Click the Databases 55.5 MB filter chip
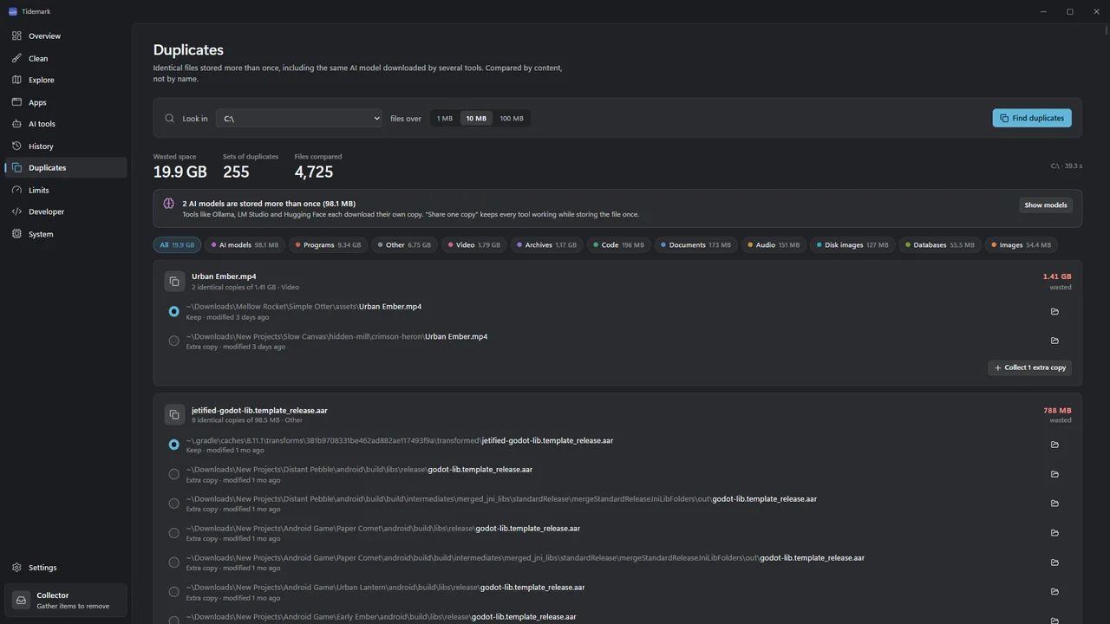The height and width of the screenshot is (624, 1110). [940, 245]
